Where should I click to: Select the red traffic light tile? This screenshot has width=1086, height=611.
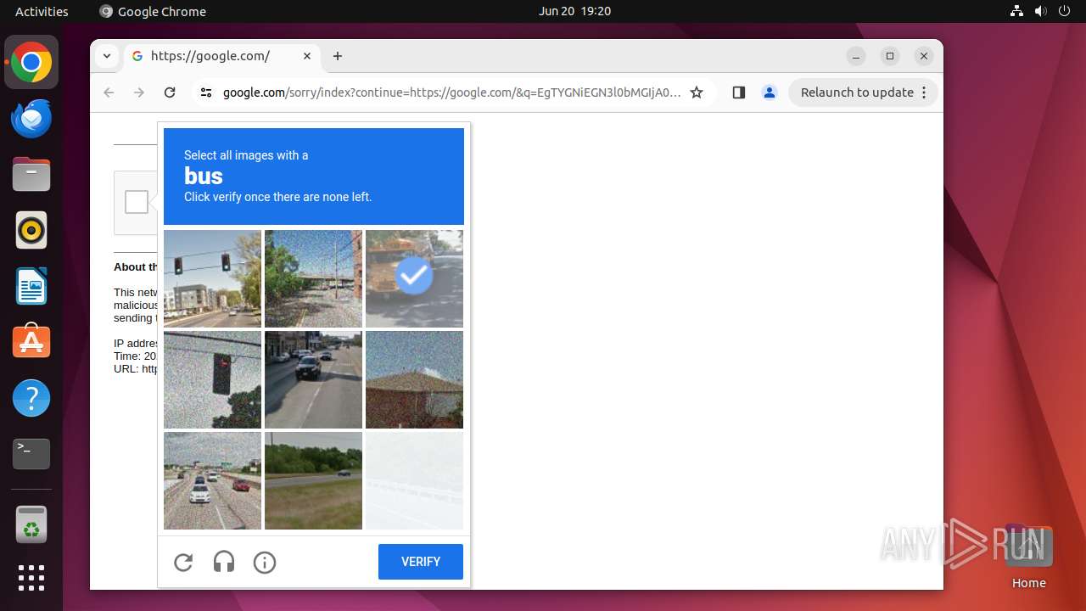click(212, 379)
